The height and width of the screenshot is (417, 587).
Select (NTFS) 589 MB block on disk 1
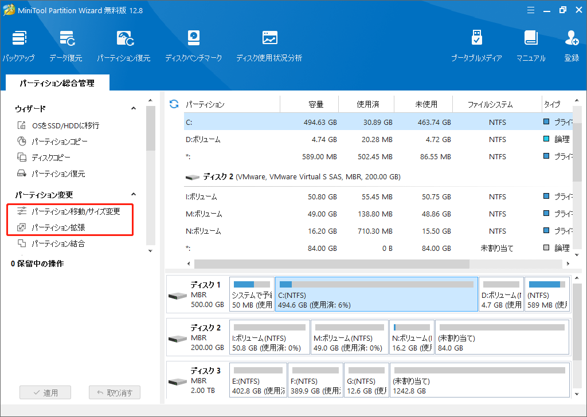[547, 294]
